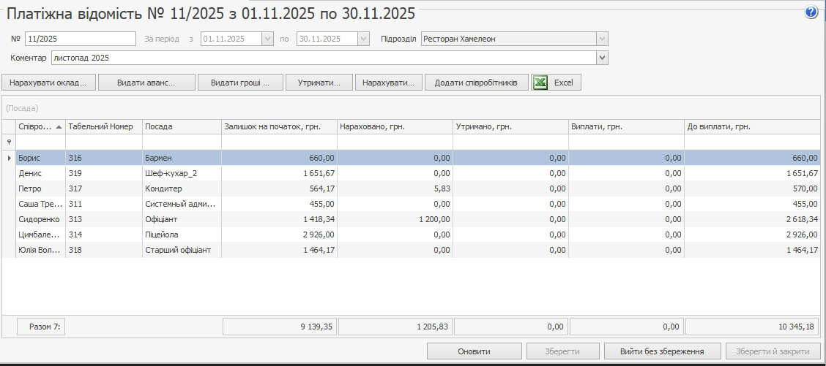
Task: Select the Сидоренко employee row
Action: click(40, 219)
